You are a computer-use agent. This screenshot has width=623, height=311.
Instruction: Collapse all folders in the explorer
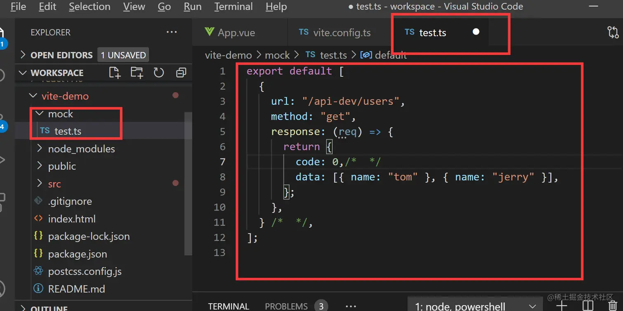[181, 73]
